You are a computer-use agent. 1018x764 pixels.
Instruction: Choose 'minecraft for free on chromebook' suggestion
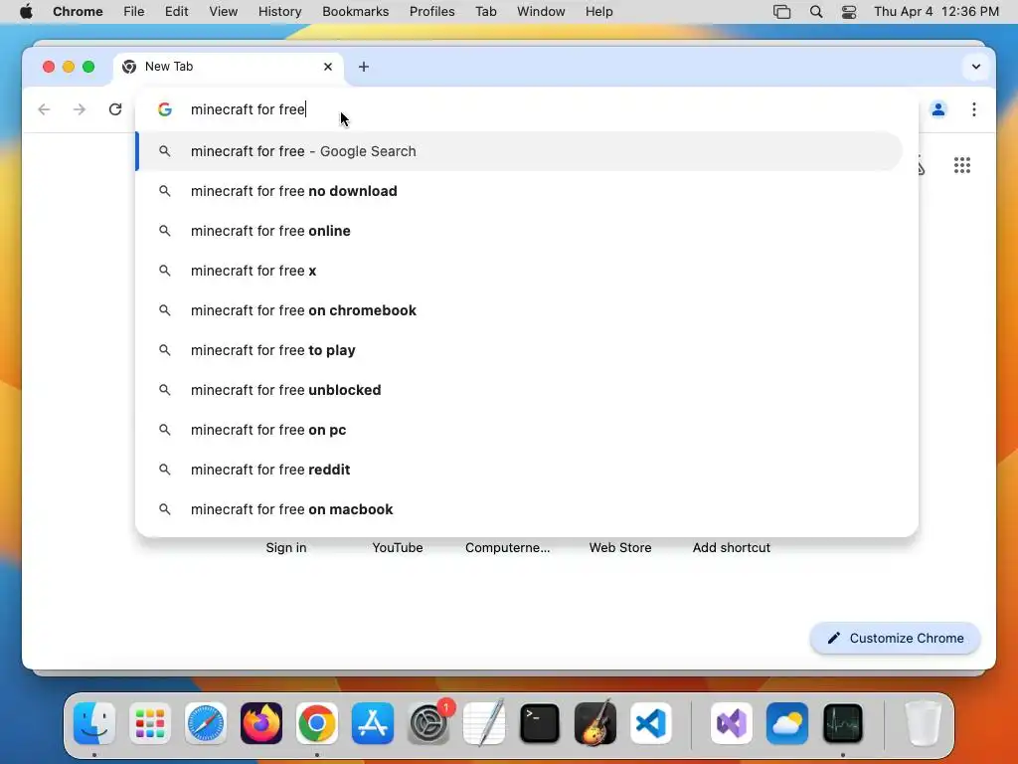click(519, 310)
